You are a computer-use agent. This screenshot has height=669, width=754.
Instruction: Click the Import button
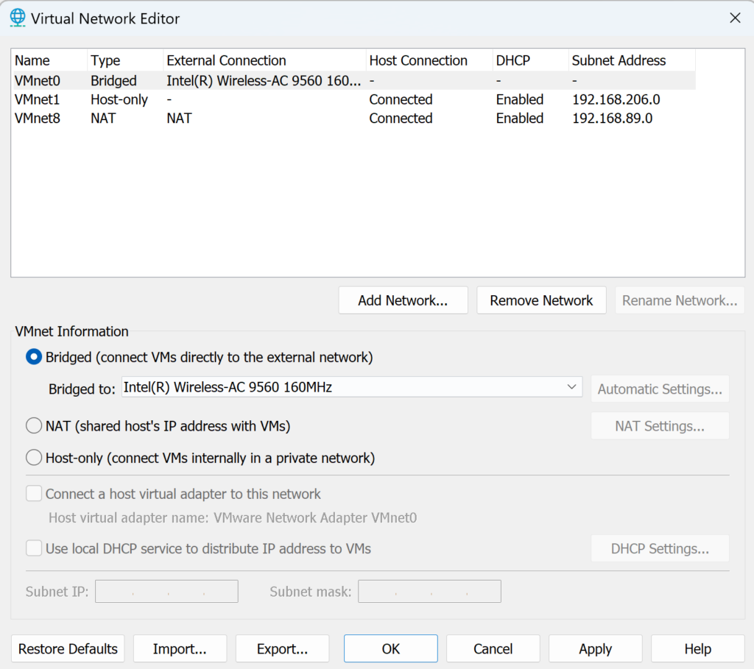tap(180, 649)
